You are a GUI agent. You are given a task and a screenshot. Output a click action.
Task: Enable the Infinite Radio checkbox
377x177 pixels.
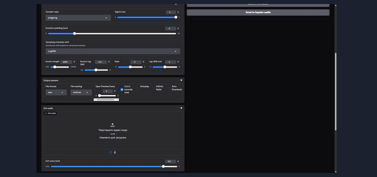point(153,88)
